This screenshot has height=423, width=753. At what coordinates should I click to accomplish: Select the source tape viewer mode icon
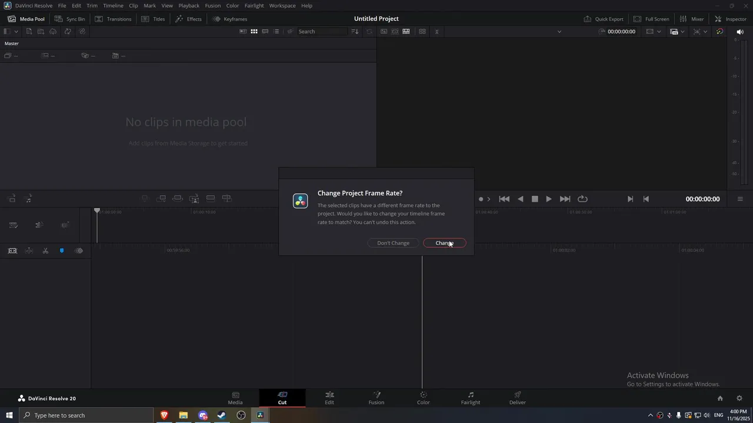(395, 31)
